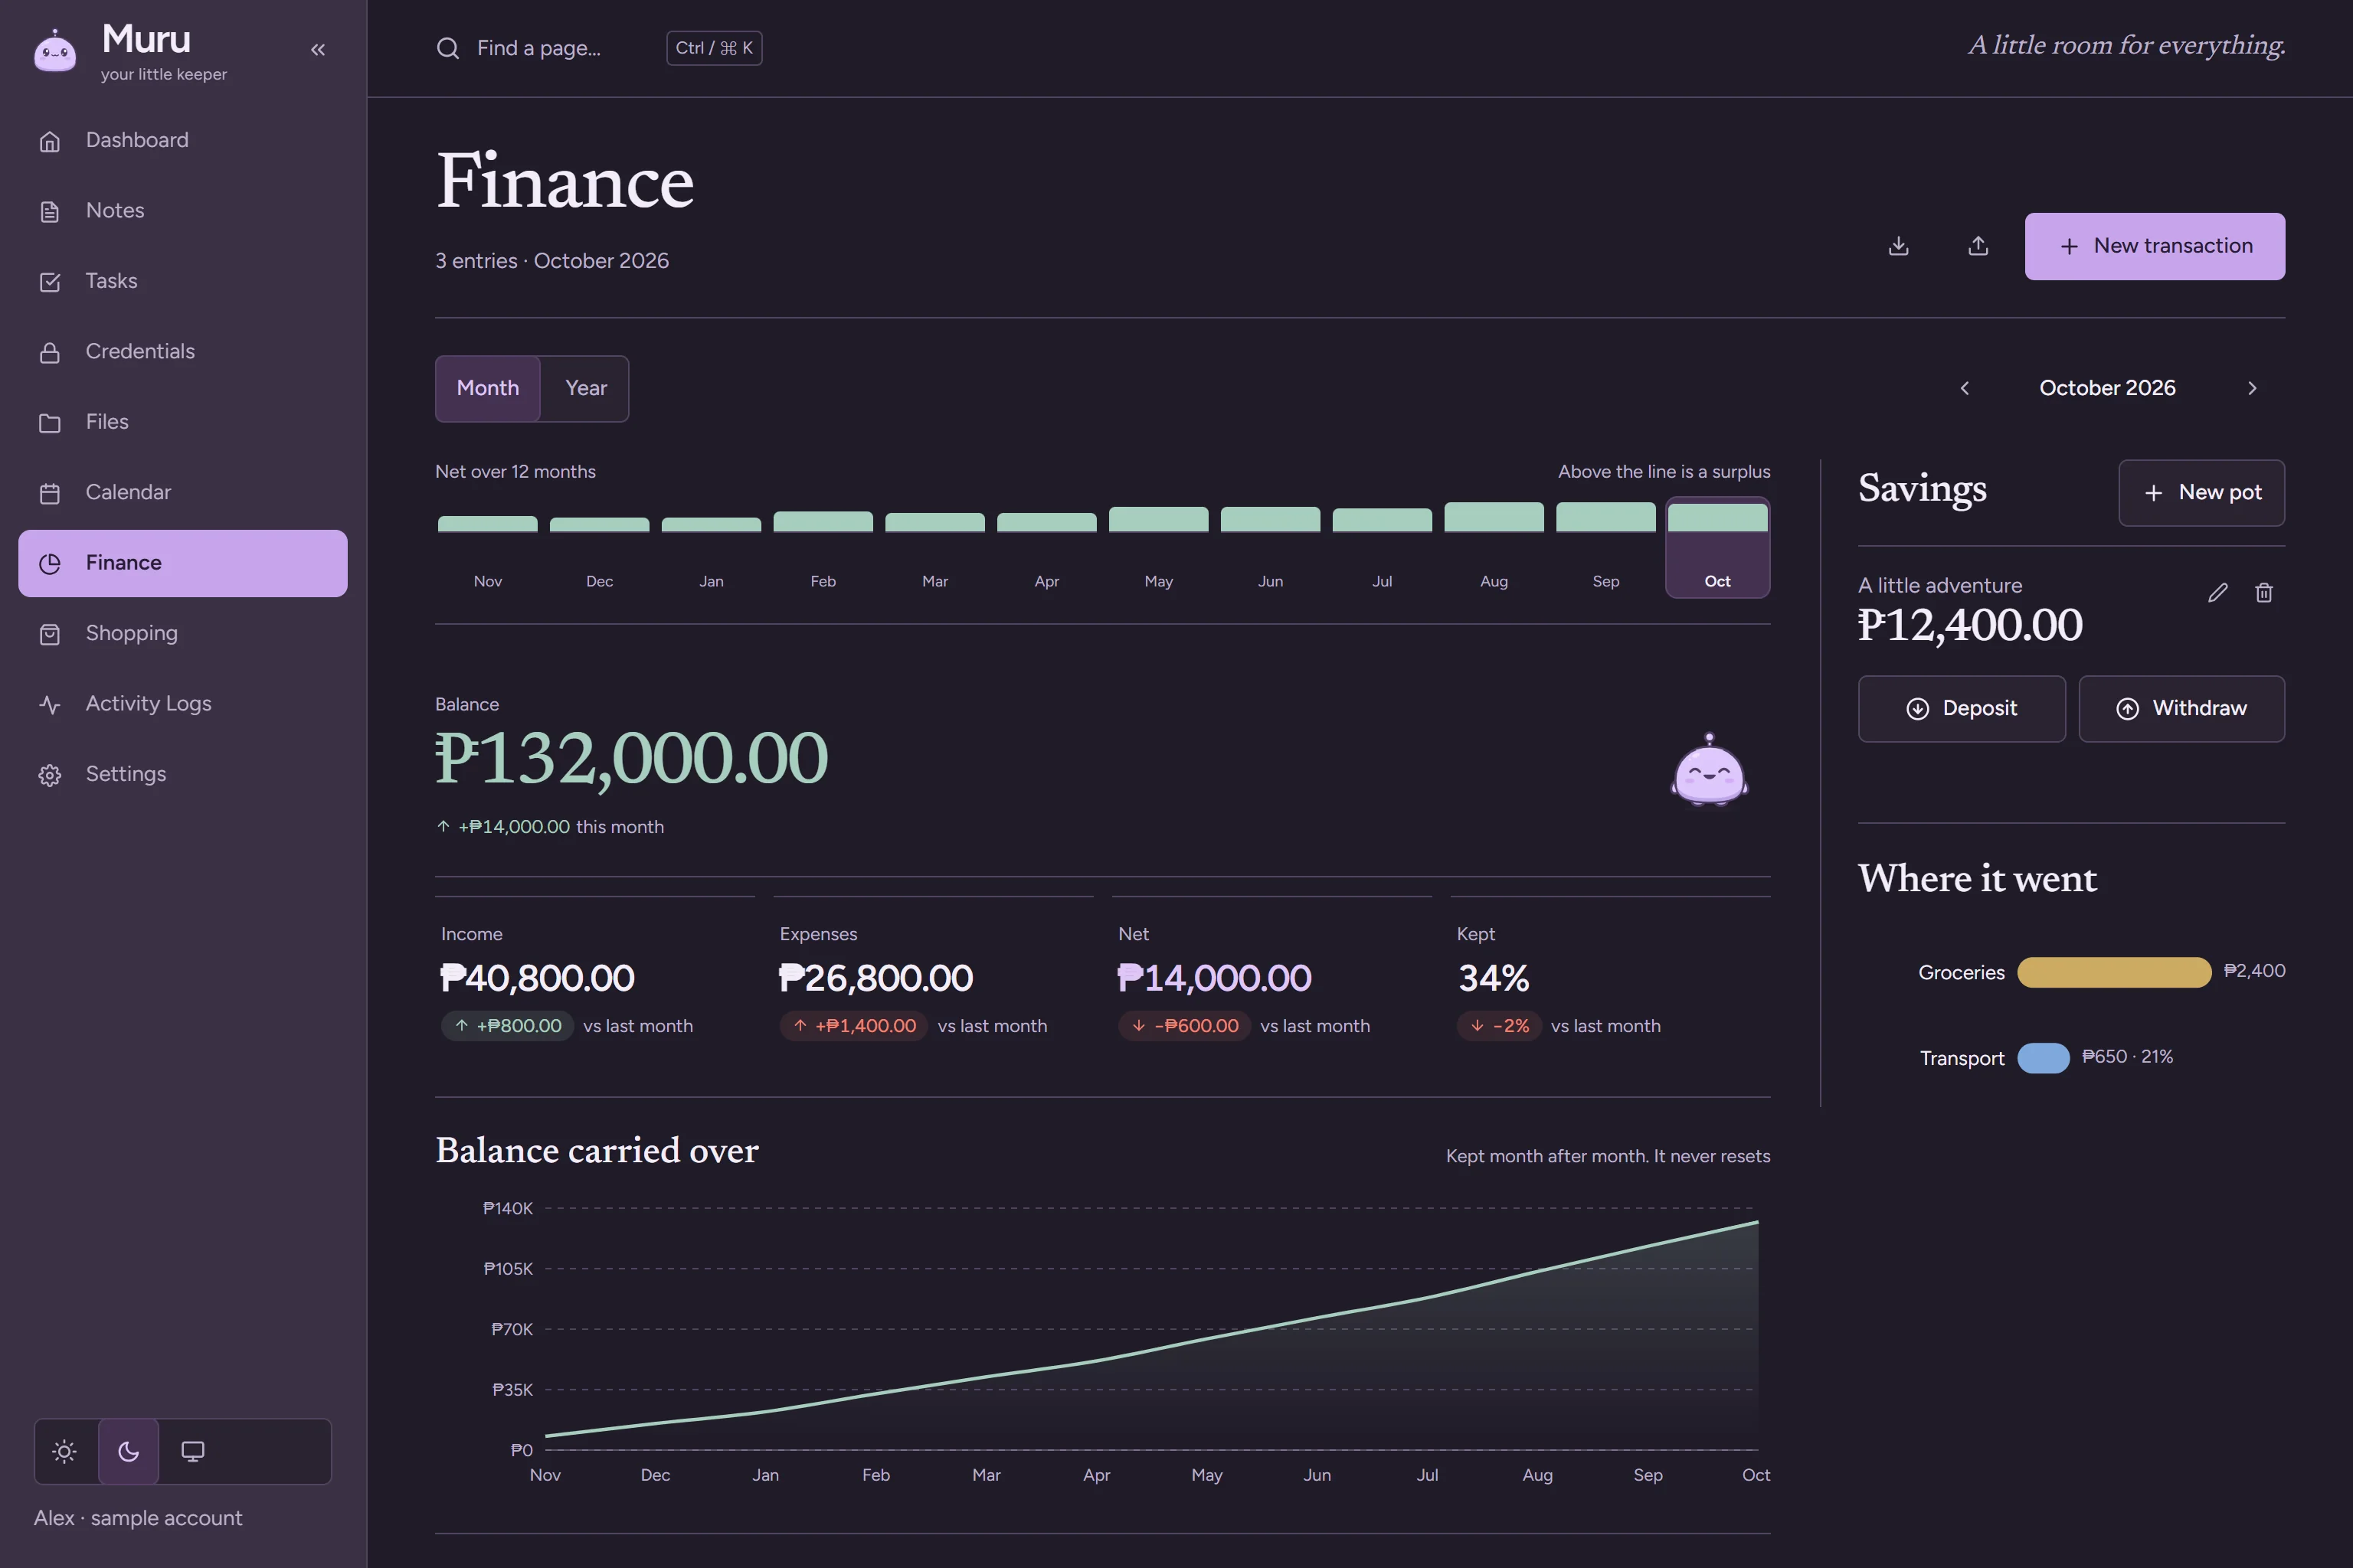The width and height of the screenshot is (2353, 1568).
Task: Click Deposit button
Action: (x=1962, y=709)
